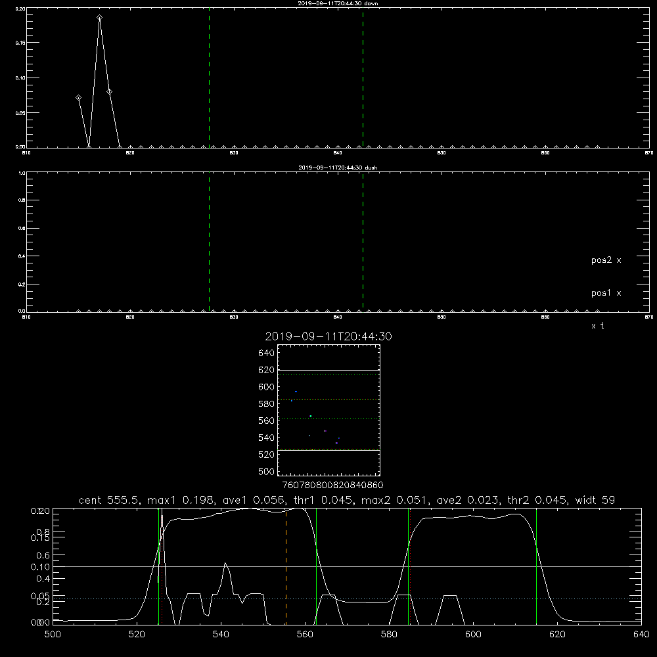657x657 pixels.
Task: Click the solid green line near 563 in the bottom plot
Action: [x=317, y=567]
